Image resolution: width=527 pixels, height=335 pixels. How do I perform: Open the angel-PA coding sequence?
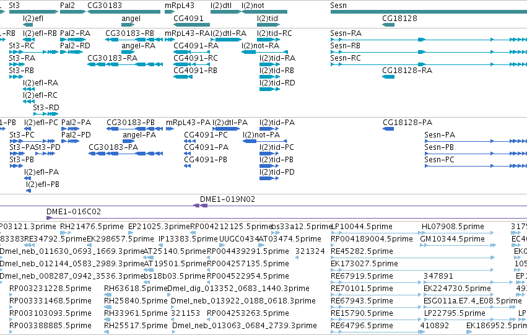point(128,141)
